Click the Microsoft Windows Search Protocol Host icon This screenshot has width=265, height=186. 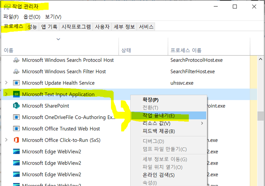tap(16, 60)
